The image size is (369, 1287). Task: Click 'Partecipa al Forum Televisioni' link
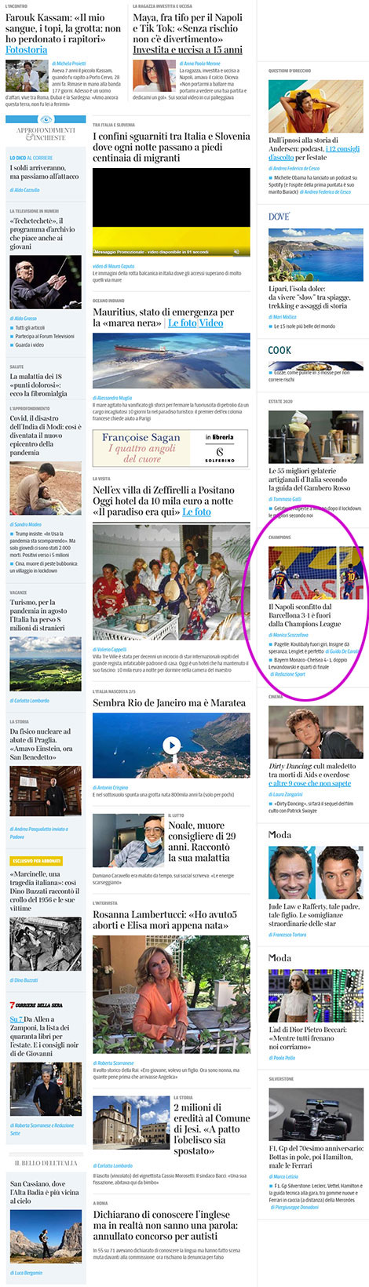(x=45, y=337)
